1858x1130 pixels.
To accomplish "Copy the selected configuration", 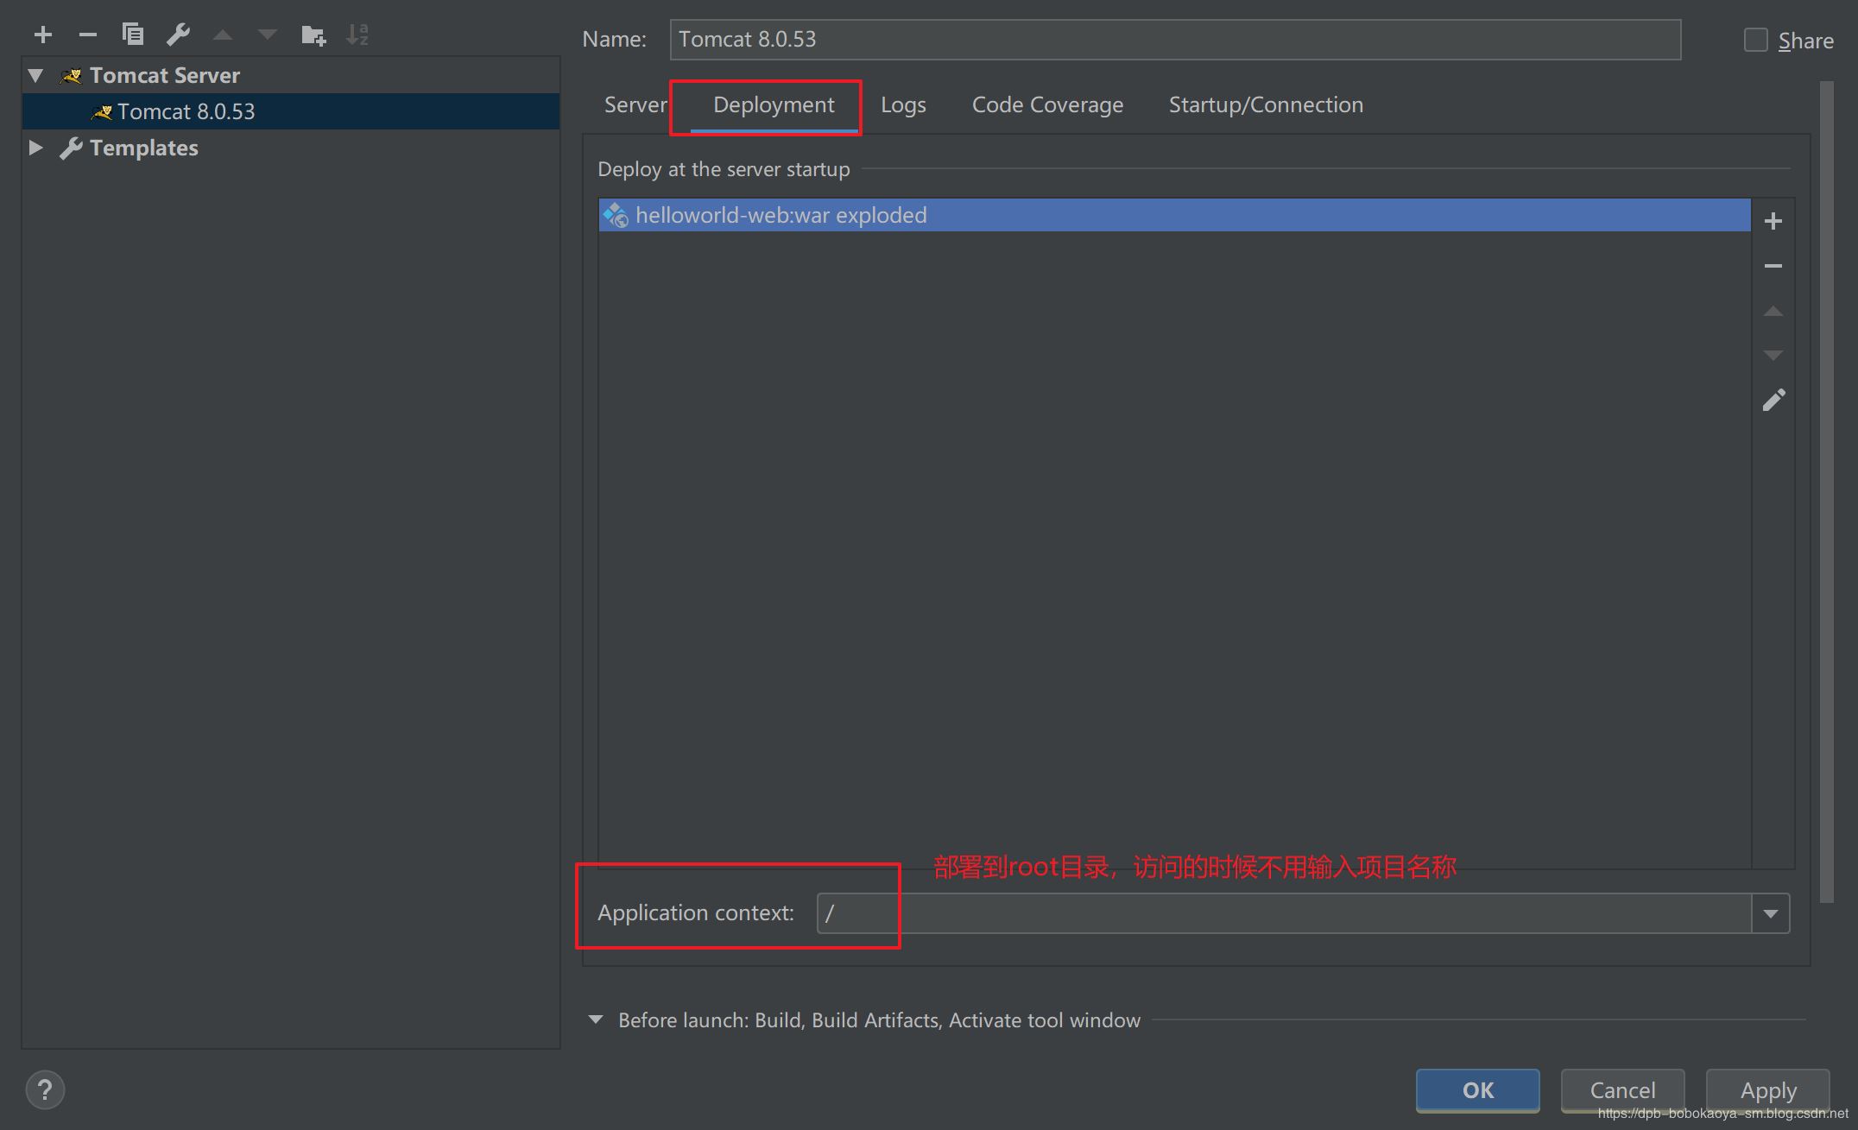I will click(x=132, y=35).
